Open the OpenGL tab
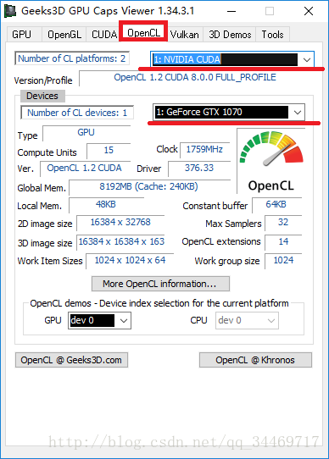329x459 pixels. pos(64,35)
